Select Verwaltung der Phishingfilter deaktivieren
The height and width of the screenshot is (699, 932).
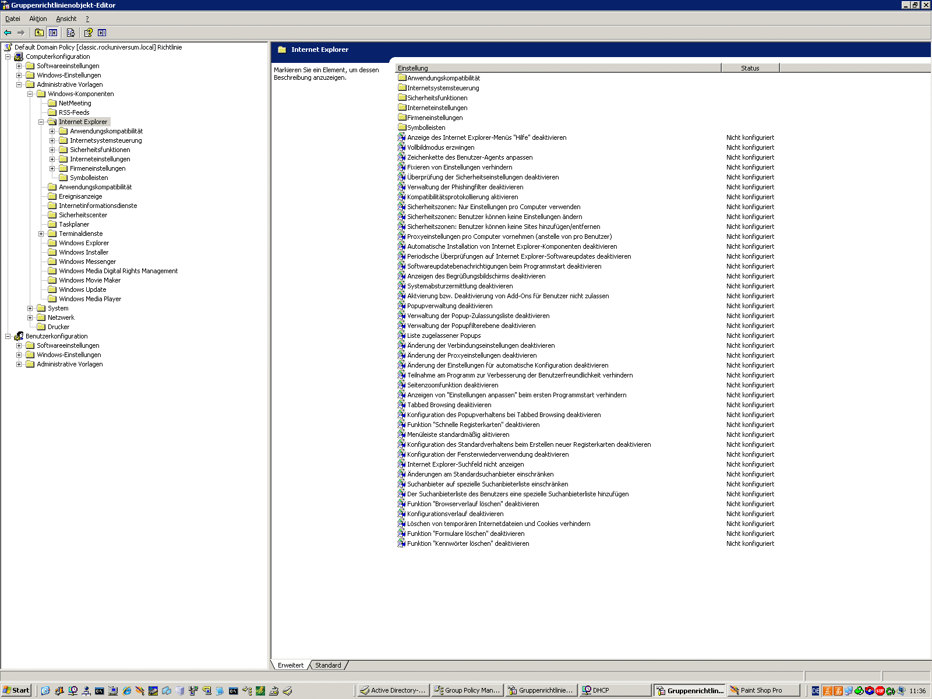(x=465, y=187)
